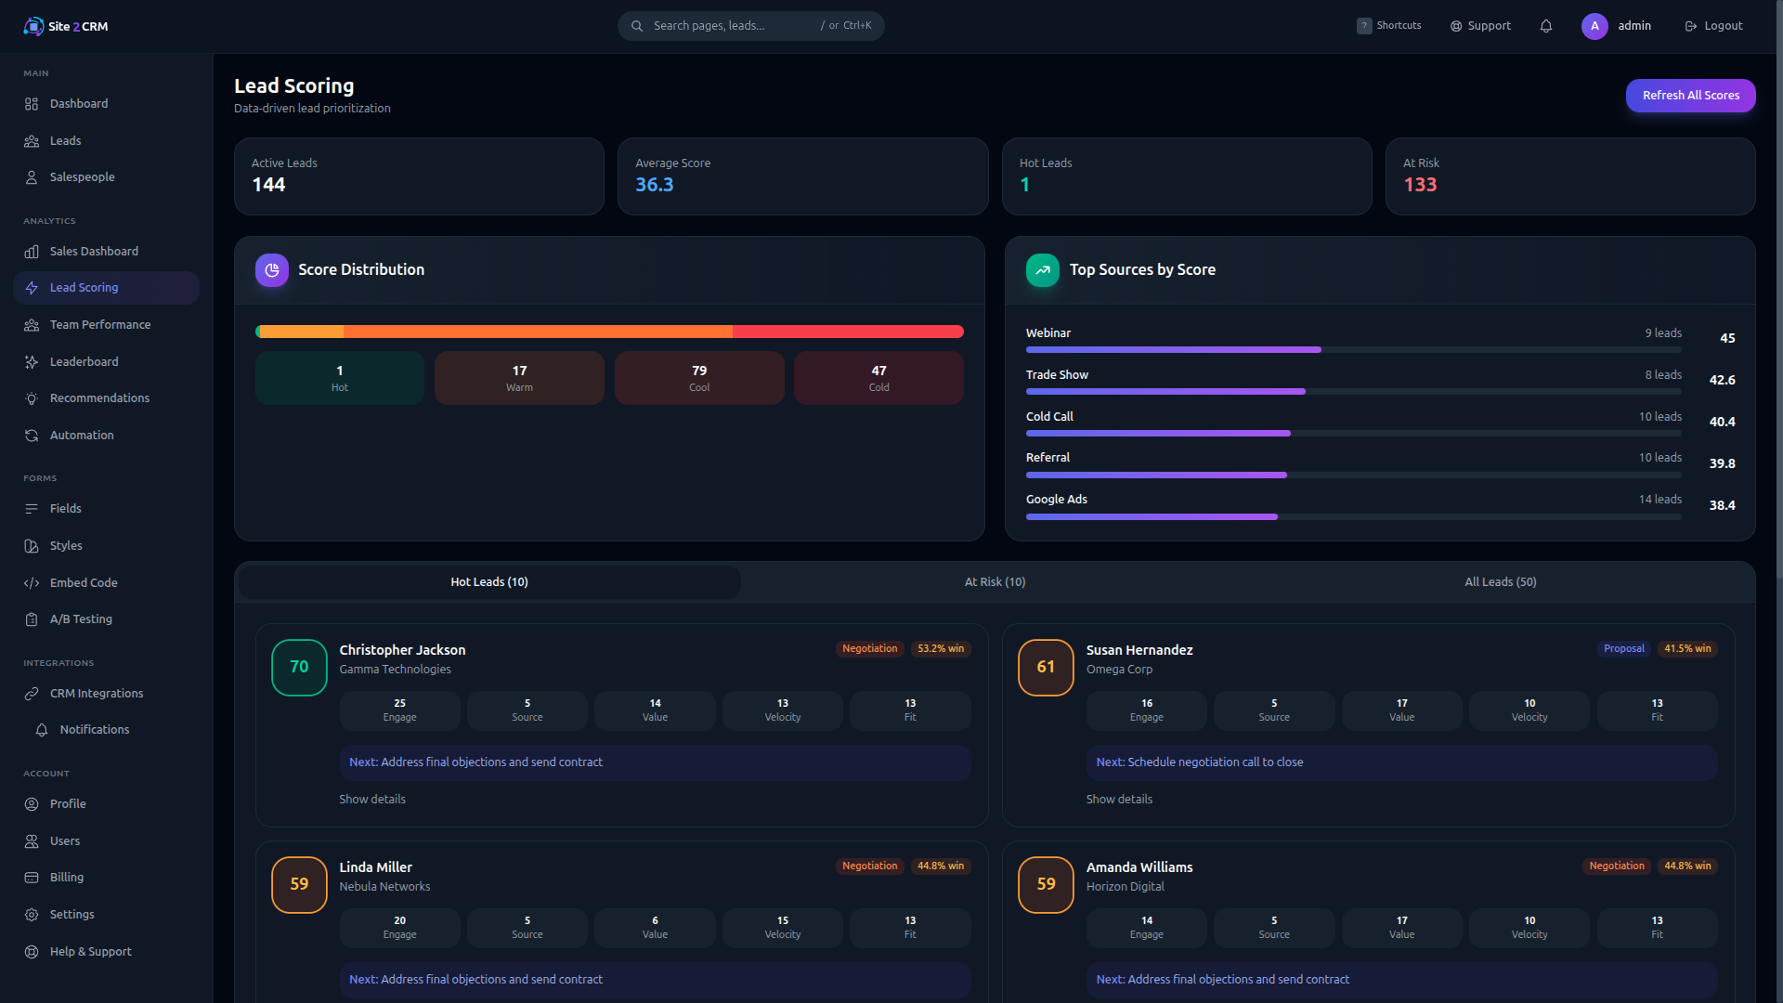
Task: Open Automation via its sidebar icon
Action: pos(32,436)
